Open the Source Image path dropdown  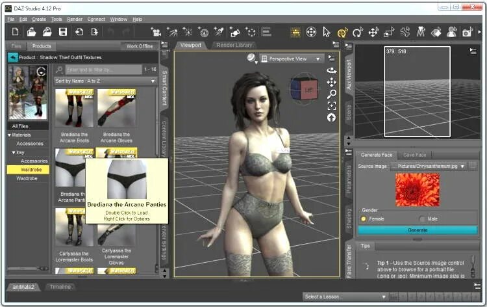tap(429, 167)
